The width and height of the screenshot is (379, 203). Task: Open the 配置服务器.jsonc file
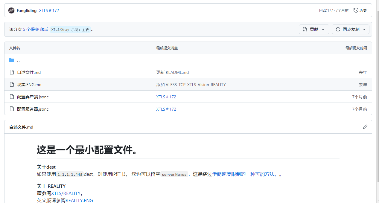[33, 109]
